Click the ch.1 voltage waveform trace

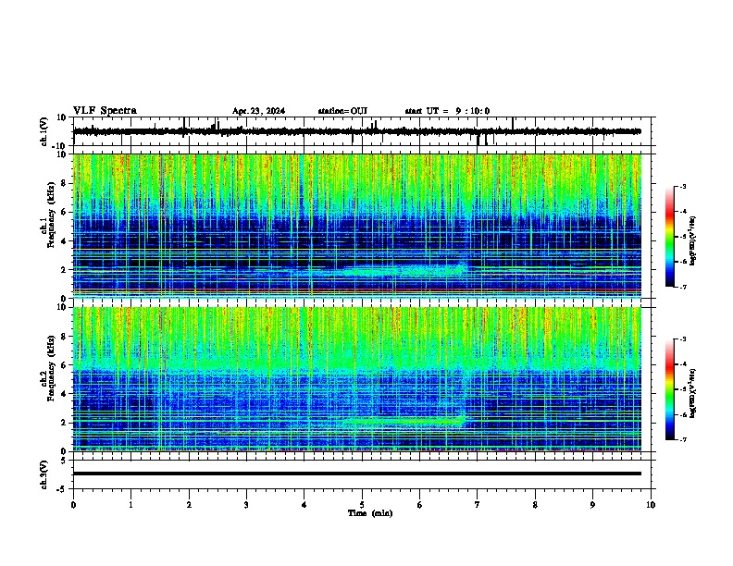[x=357, y=131]
